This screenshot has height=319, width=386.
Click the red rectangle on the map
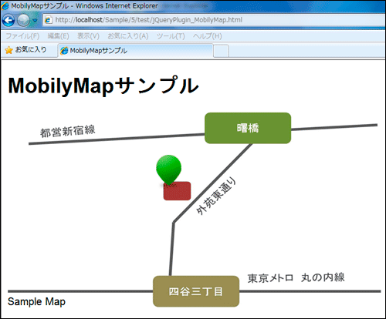[x=177, y=191]
